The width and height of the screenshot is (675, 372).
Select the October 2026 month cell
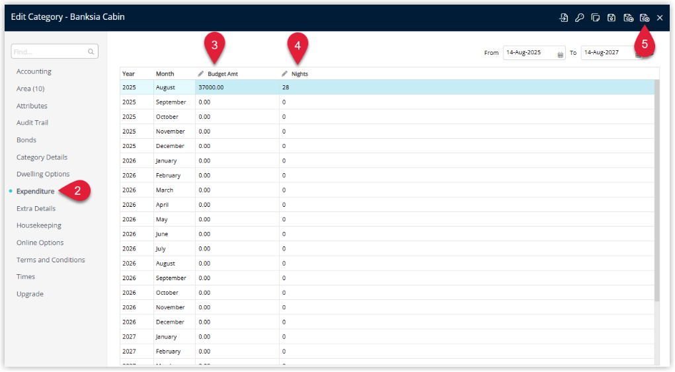(x=175, y=293)
